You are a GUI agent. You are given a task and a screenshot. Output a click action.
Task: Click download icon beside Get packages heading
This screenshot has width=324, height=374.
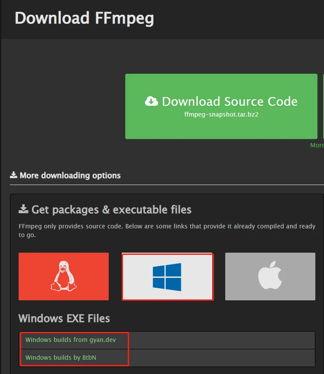click(x=23, y=210)
